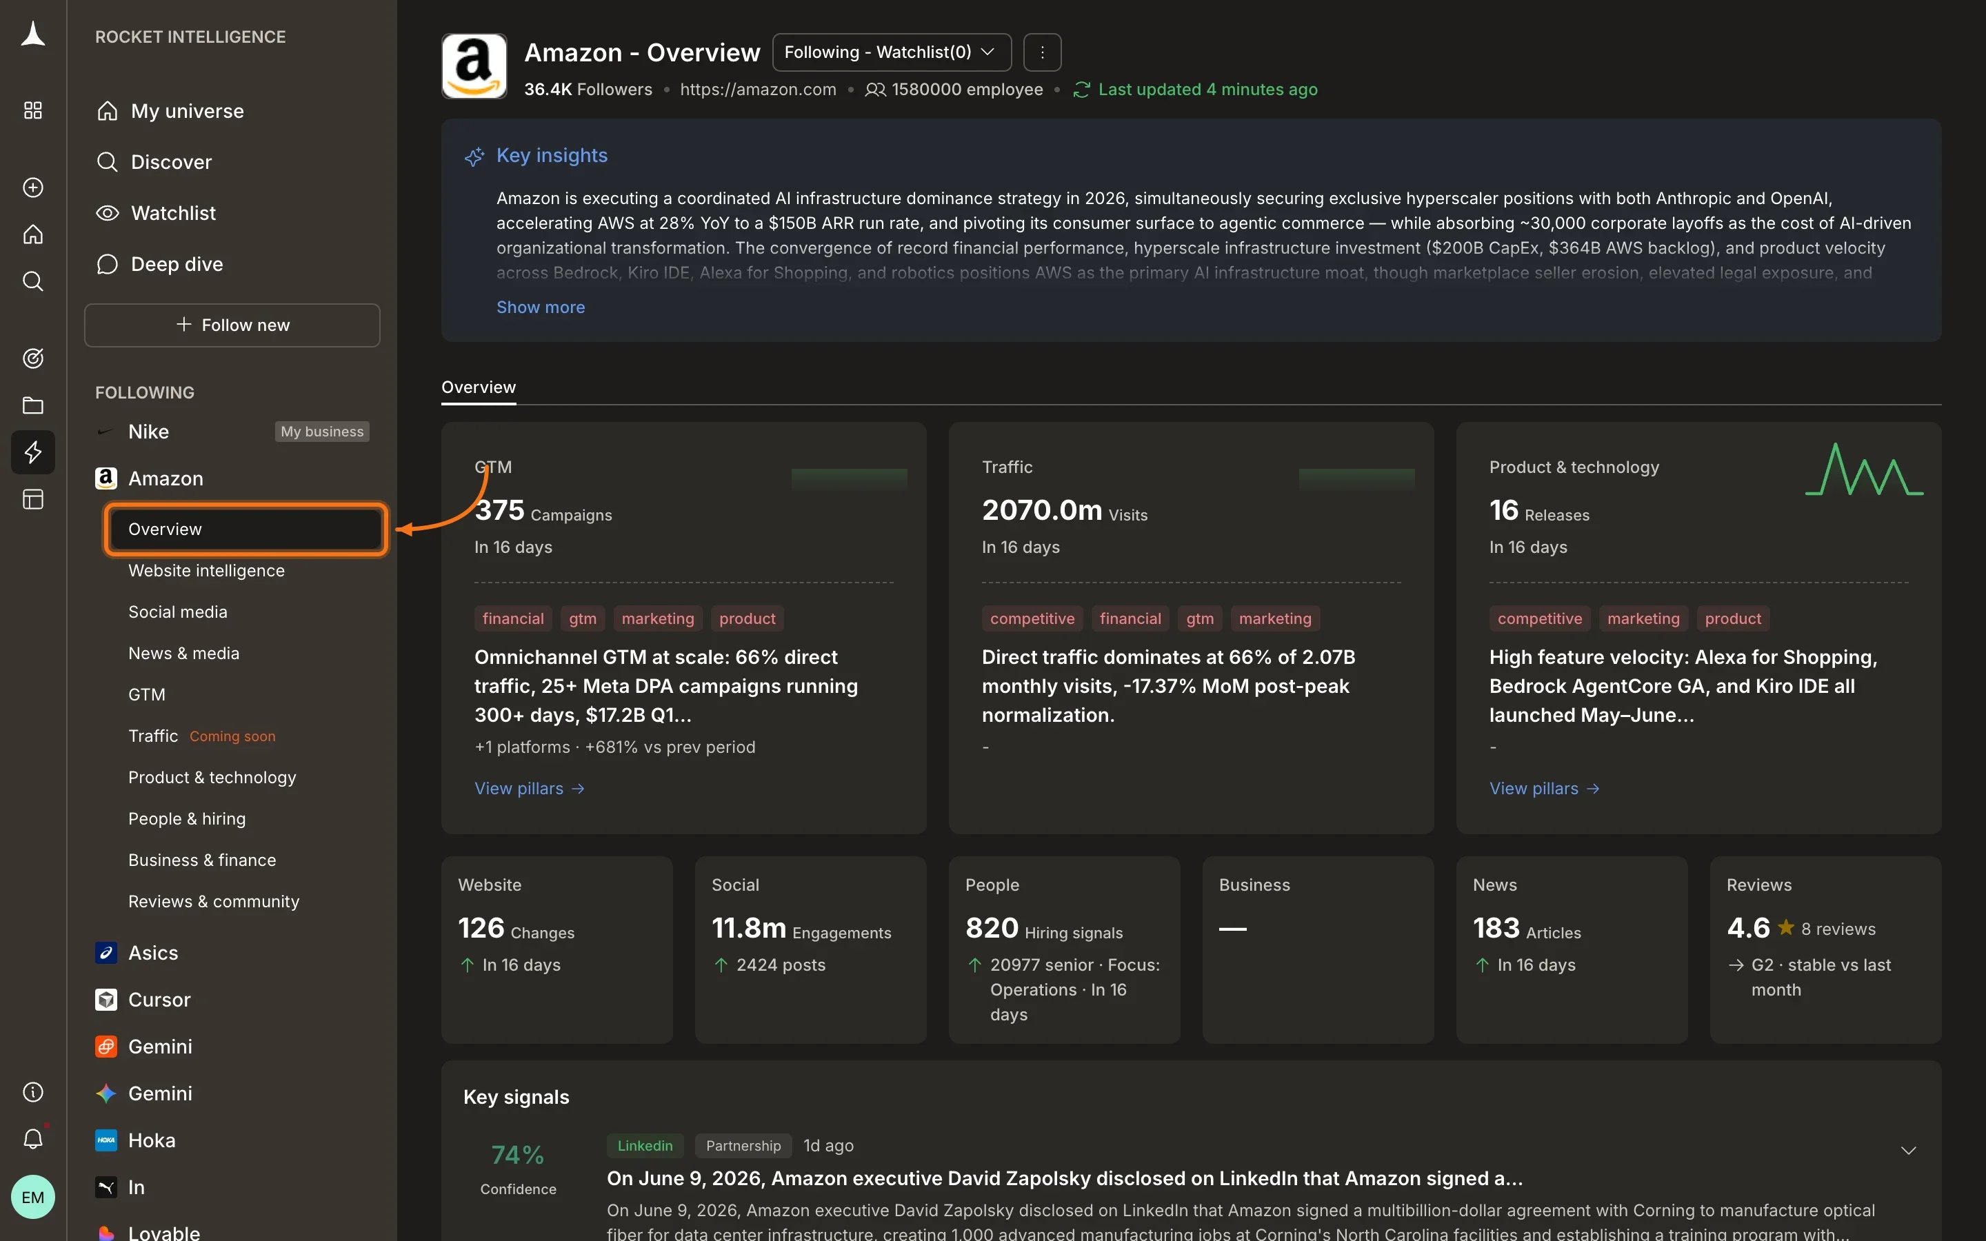The width and height of the screenshot is (1986, 1241).
Task: Click the Rocket Intelligence logo icon
Action: pos(33,34)
